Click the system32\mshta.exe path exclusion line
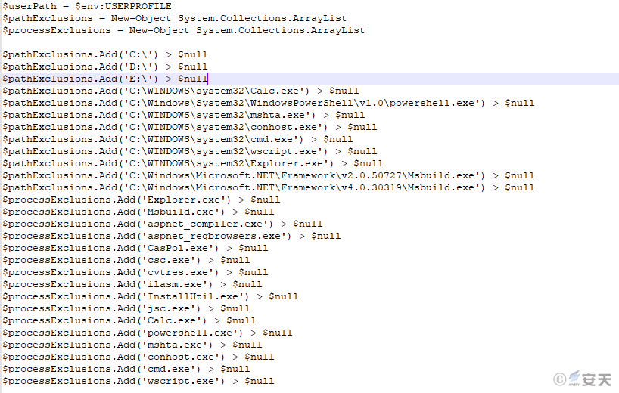The image size is (619, 393). [x=184, y=115]
